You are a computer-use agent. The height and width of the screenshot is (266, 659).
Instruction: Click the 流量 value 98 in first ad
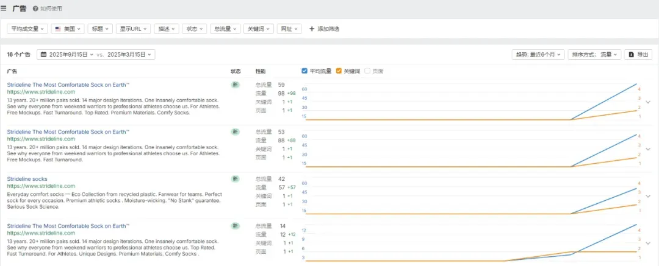[x=281, y=93]
